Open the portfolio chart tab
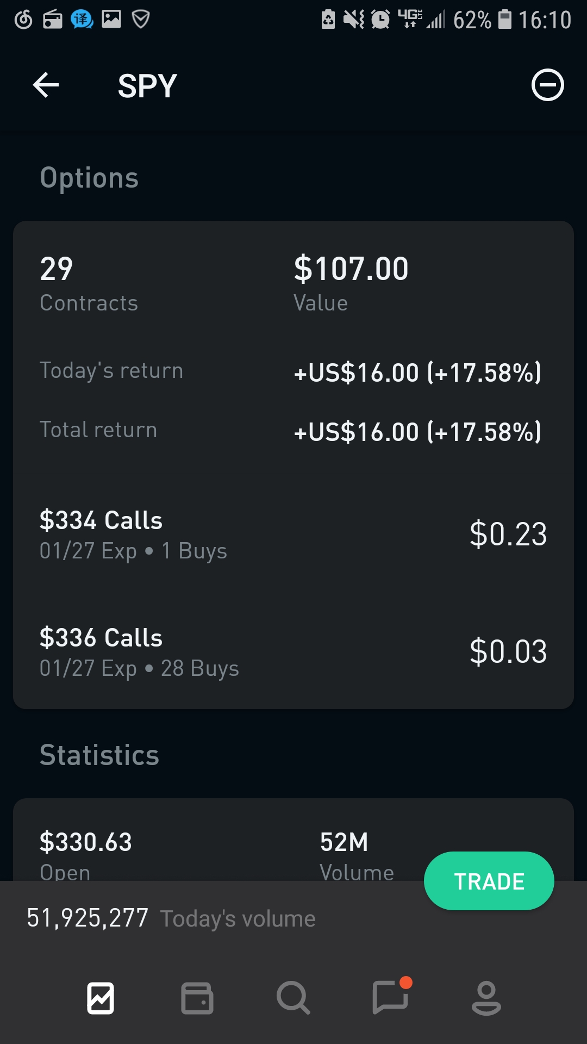 tap(101, 998)
